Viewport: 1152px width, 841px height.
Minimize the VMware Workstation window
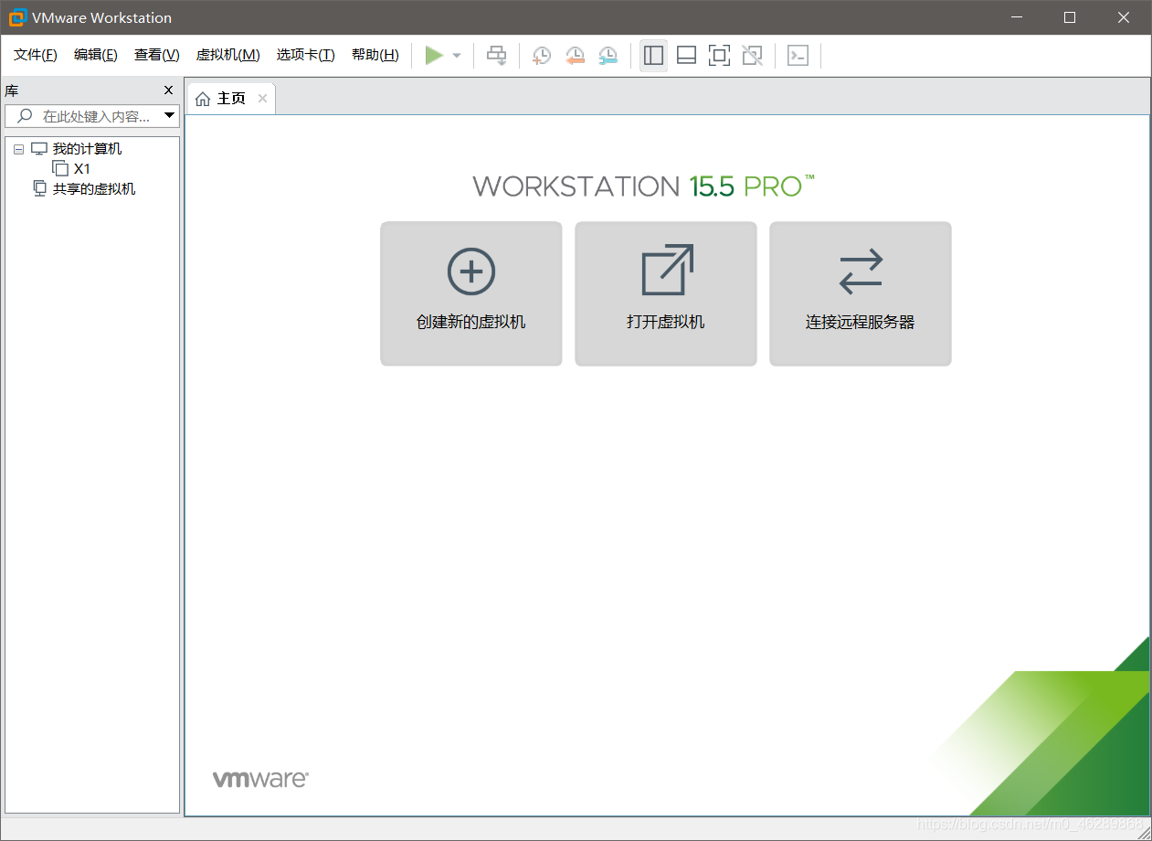(x=1018, y=17)
